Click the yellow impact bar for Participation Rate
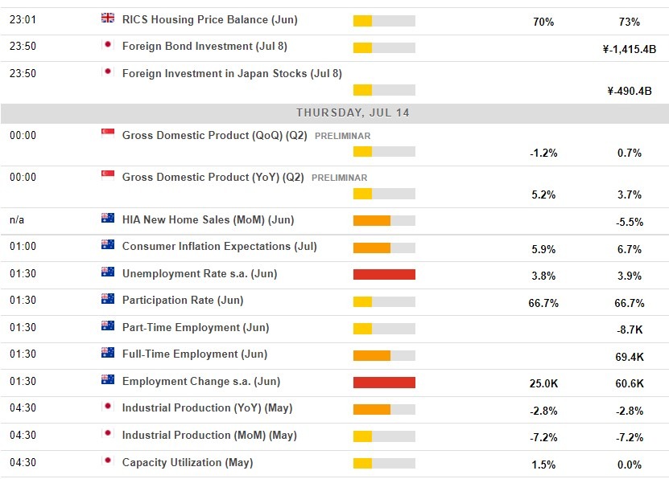 tap(362, 300)
